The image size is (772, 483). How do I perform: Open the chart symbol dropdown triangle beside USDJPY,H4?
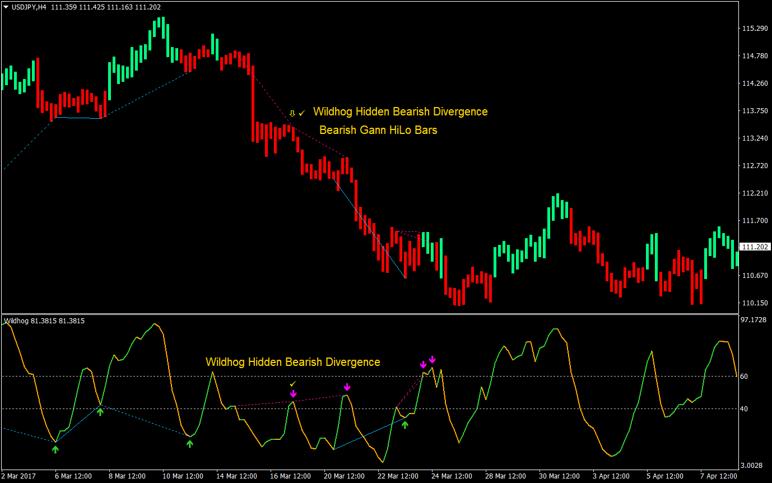click(6, 7)
